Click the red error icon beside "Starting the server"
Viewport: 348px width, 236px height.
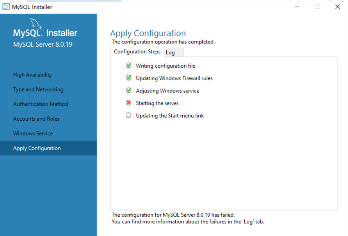129,103
